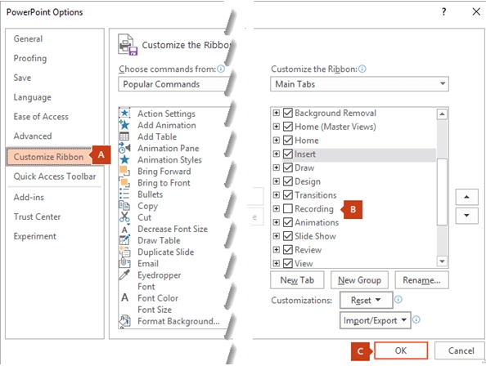Open the Main Tabs dropdown

tap(359, 84)
